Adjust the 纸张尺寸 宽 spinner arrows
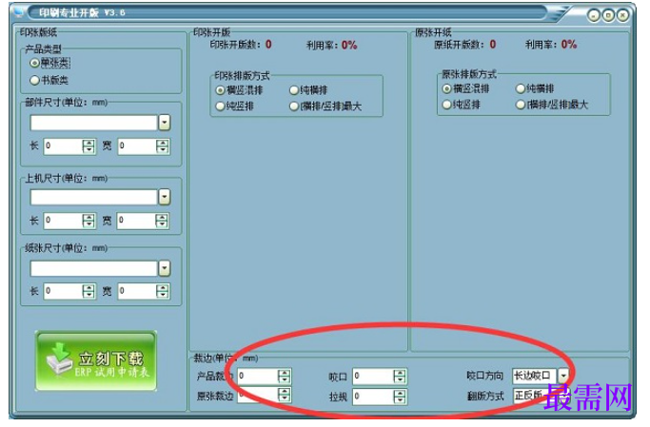Viewport: 650px width, 427px height. pos(162,291)
